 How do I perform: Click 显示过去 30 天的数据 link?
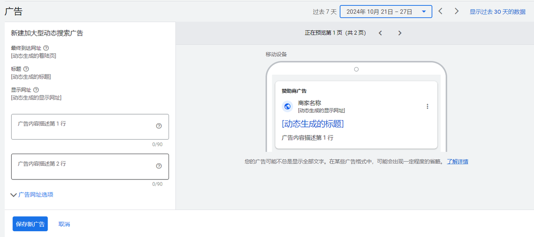pyautogui.click(x=497, y=12)
